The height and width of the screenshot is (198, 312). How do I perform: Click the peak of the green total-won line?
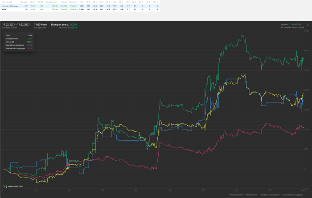pos(242,36)
